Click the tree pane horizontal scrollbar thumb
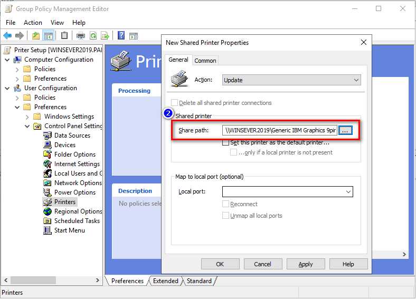Viewport: 416px width, 300px height. (x=33, y=280)
